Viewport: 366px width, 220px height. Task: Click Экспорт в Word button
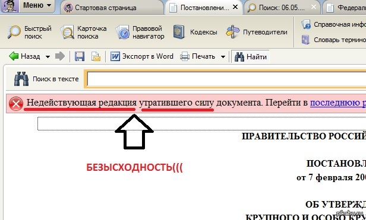[x=141, y=56]
